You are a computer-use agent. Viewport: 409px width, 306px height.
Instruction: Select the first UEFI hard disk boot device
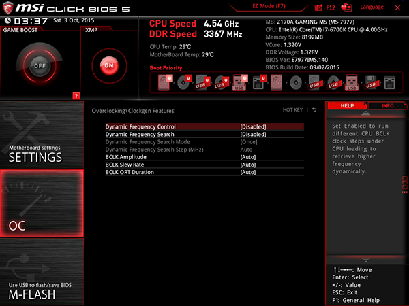166,82
